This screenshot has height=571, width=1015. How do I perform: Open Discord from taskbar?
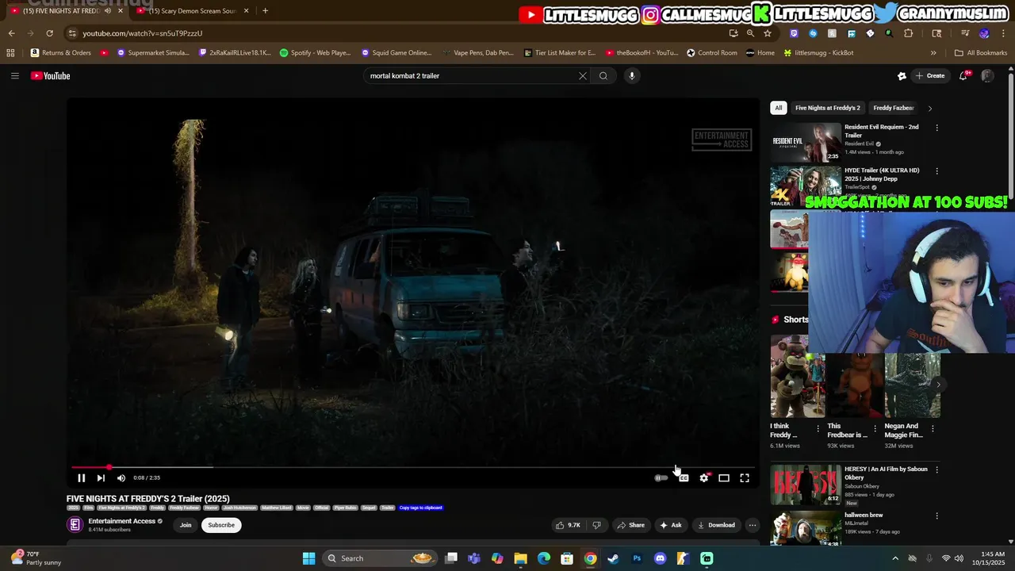point(660,558)
